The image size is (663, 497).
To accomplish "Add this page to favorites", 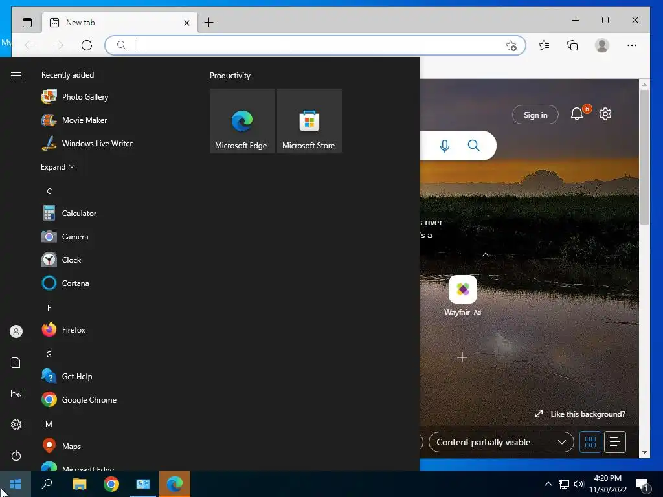I will (511, 45).
